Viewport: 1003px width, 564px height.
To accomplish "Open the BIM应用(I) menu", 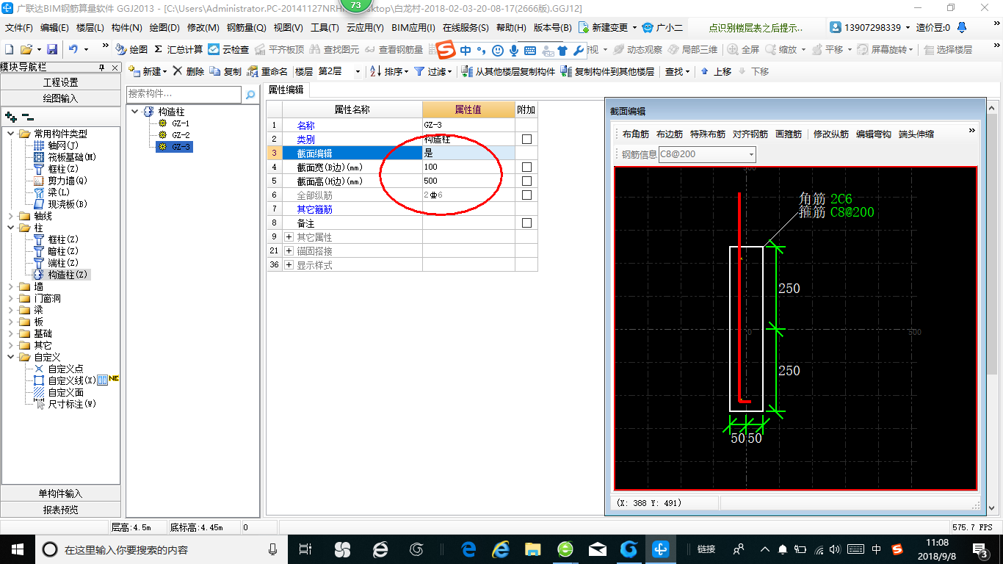I will click(x=413, y=28).
